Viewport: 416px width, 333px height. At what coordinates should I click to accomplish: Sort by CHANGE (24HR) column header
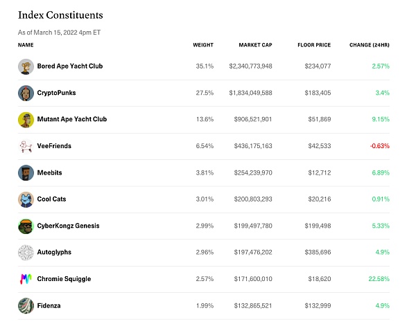pos(370,45)
